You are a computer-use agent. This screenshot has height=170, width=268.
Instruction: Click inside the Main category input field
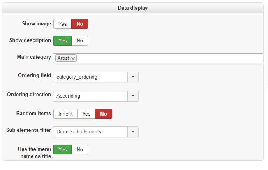[x=167, y=58]
